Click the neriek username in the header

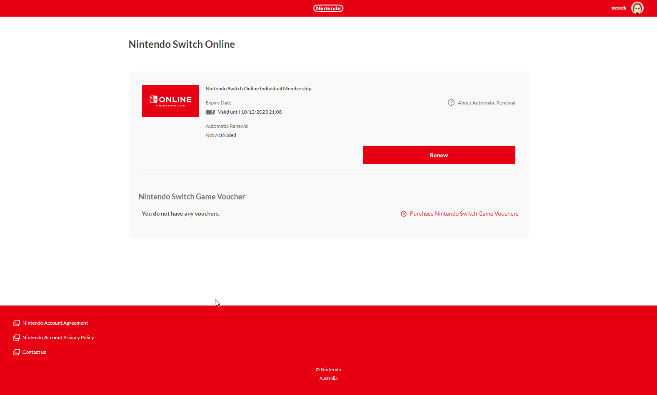click(619, 8)
